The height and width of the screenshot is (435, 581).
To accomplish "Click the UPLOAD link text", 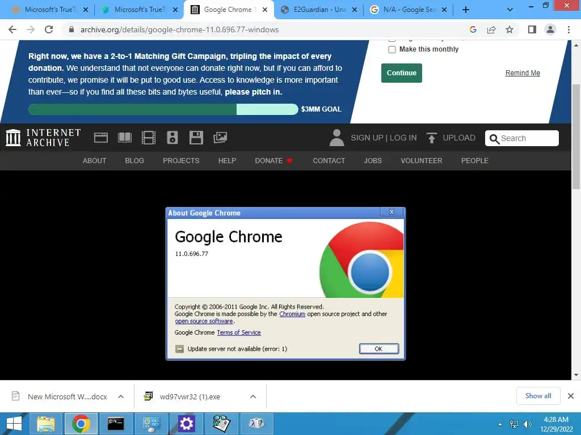I will [x=459, y=138].
